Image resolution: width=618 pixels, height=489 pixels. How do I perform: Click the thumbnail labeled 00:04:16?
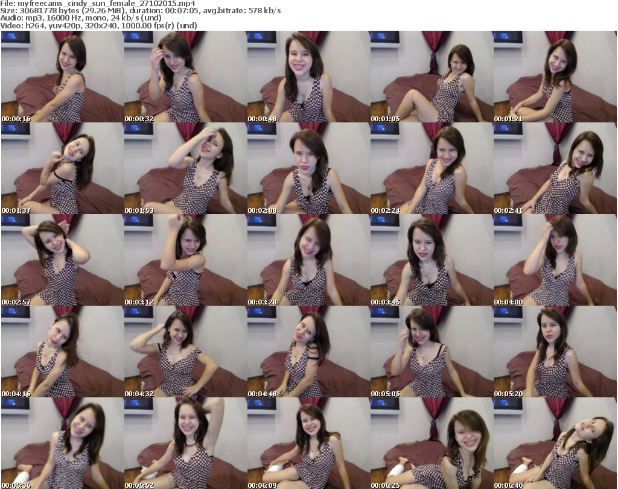pos(63,352)
